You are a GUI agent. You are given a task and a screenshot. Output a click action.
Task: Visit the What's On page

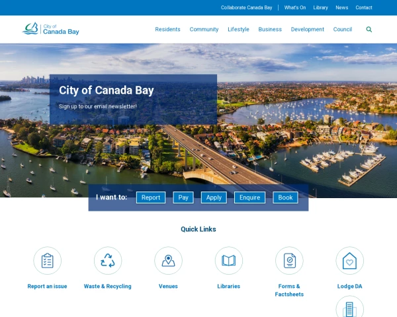pyautogui.click(x=295, y=7)
